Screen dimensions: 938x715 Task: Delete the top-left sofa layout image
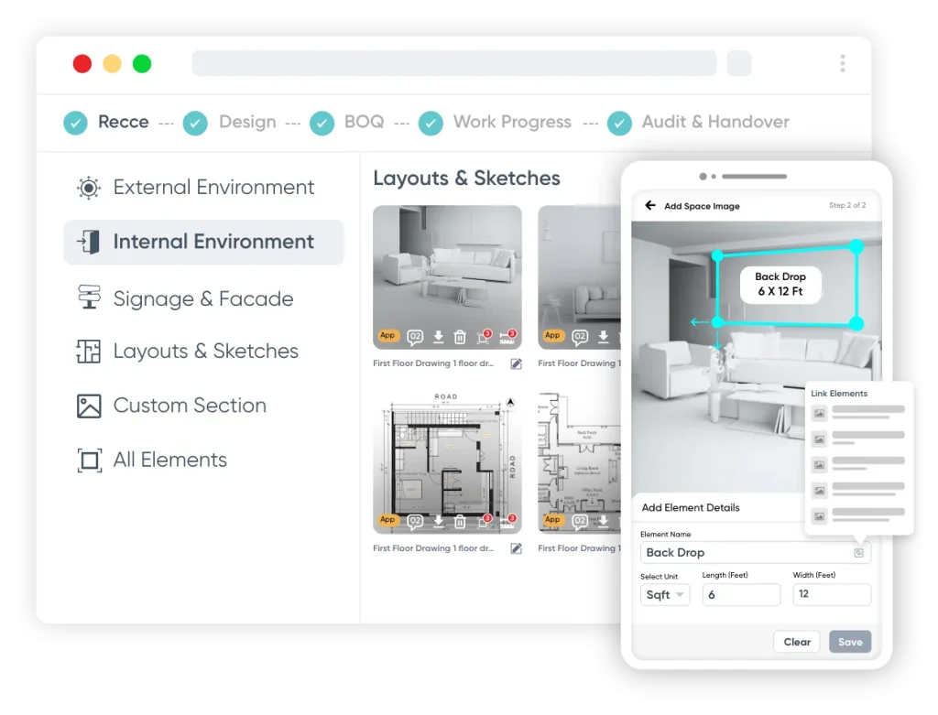tap(461, 338)
